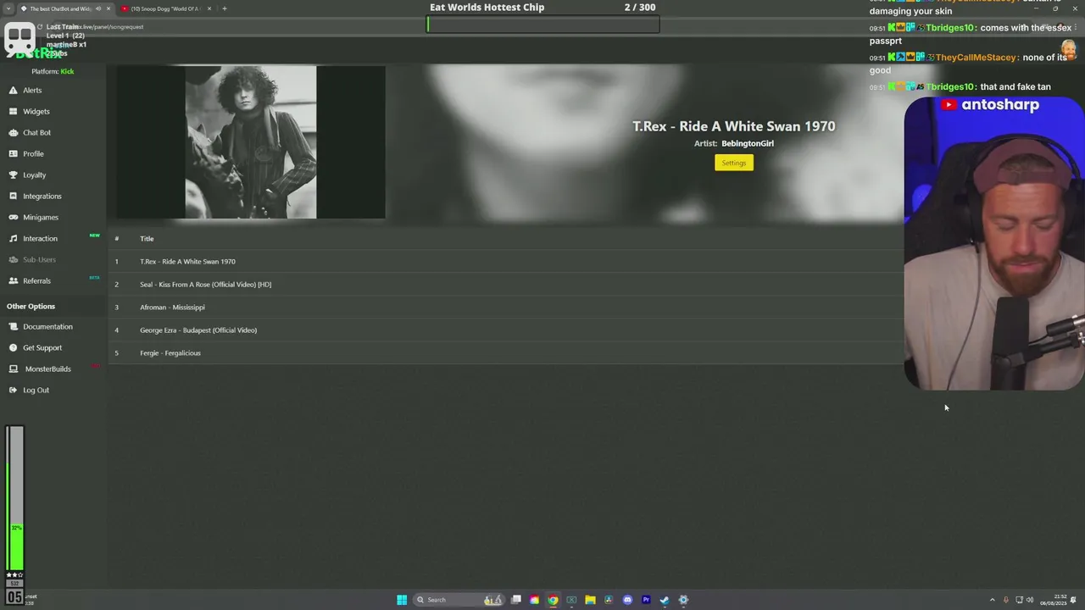Image resolution: width=1085 pixels, height=610 pixels.
Task: Select Seal - Kiss From A Rose row
Action: pyautogui.click(x=505, y=284)
